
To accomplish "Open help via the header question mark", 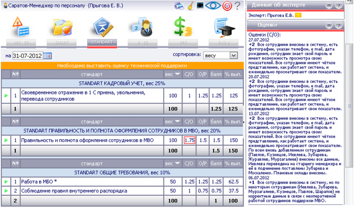I will (x=237, y=6).
